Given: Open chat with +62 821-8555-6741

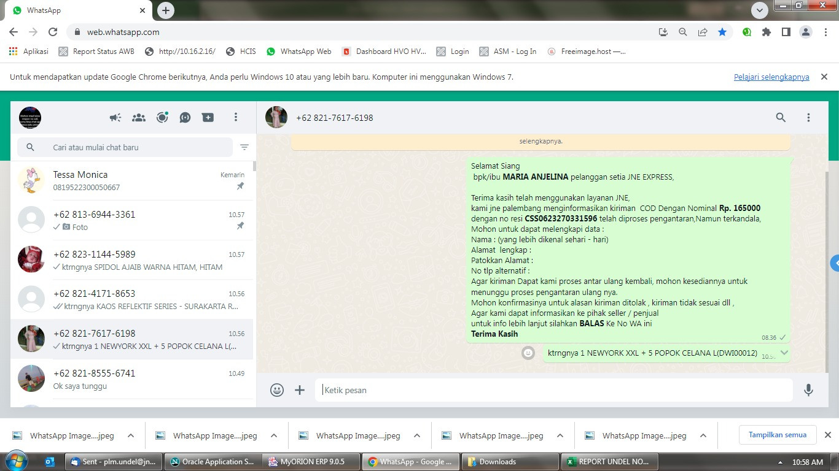Looking at the screenshot, I should coord(133,379).
